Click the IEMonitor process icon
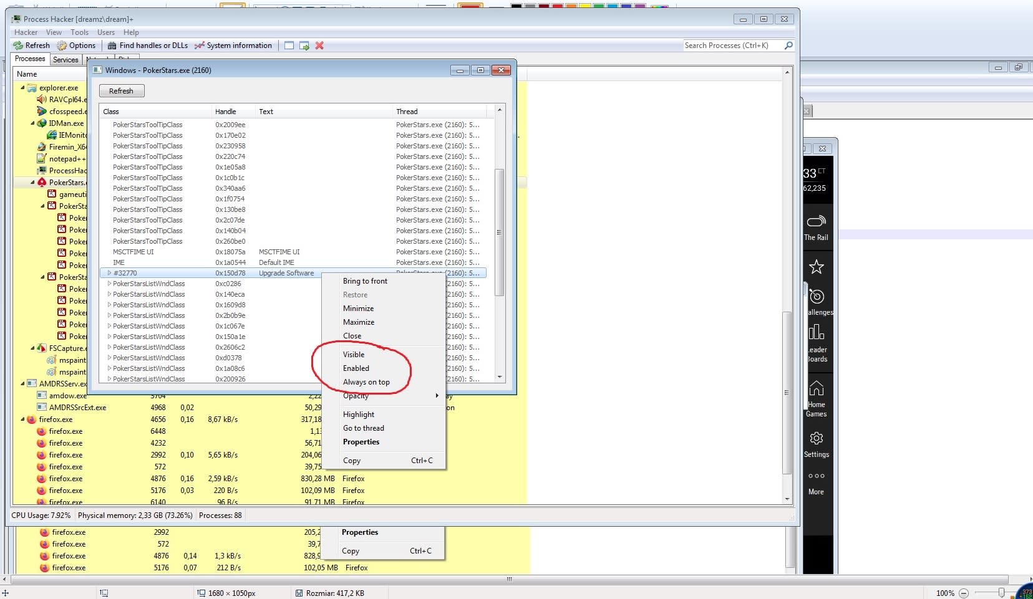 click(52, 135)
